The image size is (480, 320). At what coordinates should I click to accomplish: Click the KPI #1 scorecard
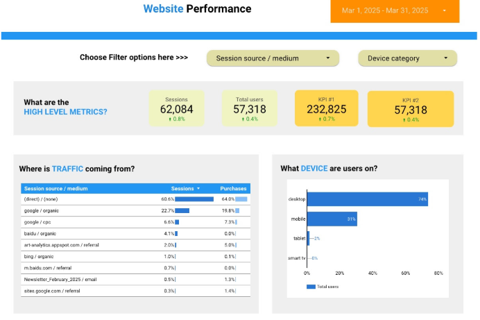[326, 109]
